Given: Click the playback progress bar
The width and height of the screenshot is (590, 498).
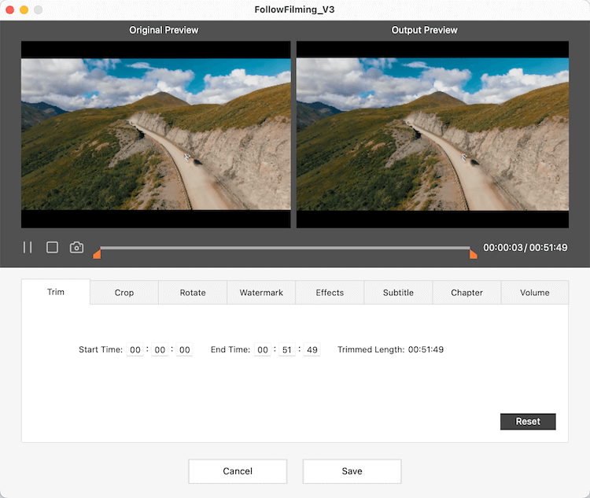Looking at the screenshot, I should tap(283, 248).
